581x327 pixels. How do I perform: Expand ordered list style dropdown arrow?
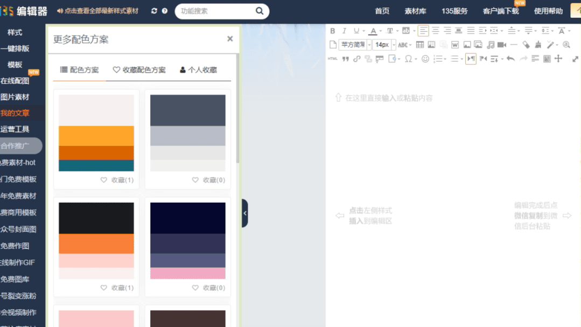pos(445,59)
